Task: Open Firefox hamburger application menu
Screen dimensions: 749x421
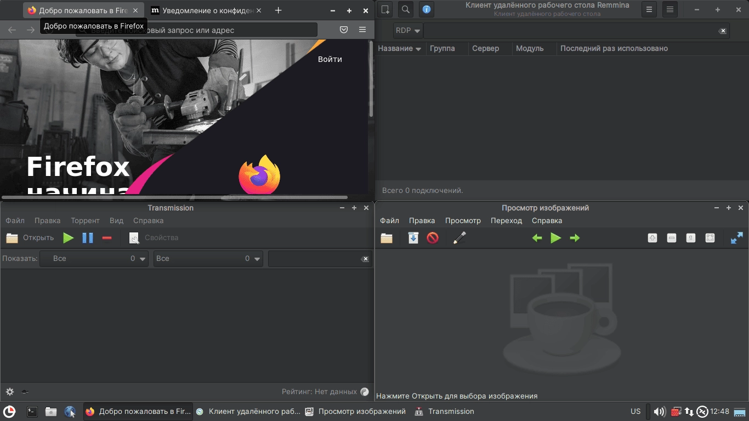Action: [362, 30]
